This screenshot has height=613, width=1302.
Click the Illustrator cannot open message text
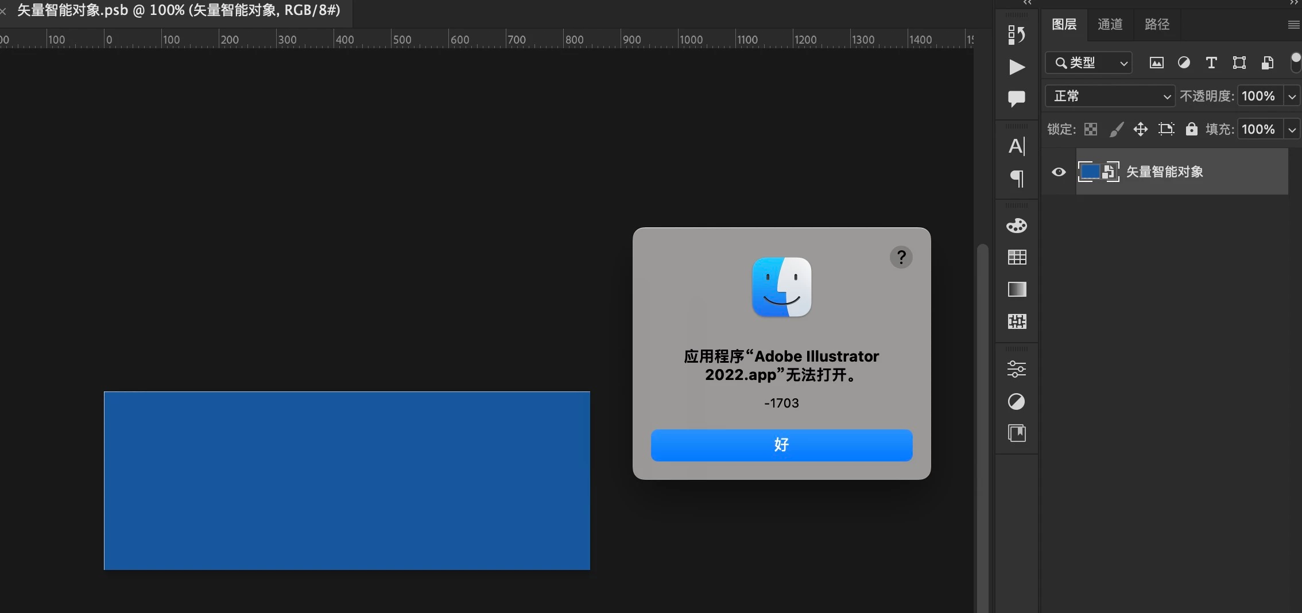coord(781,366)
